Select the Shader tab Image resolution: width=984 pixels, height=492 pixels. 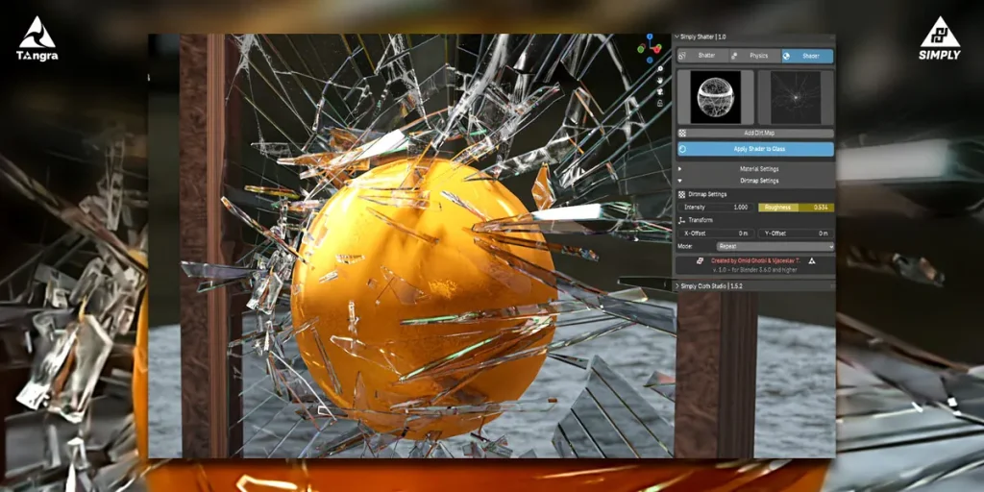(809, 56)
